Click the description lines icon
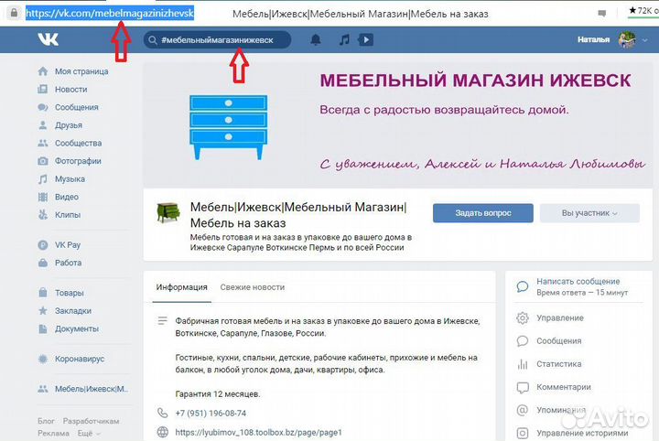659x441 pixels. 162,321
